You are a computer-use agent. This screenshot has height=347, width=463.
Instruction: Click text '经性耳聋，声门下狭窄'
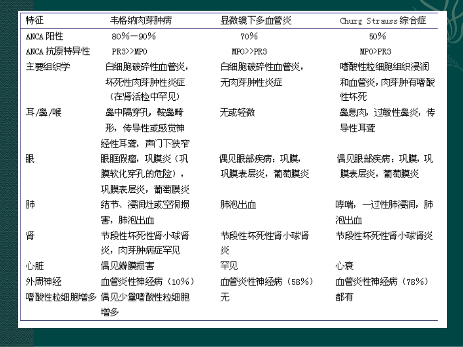click(145, 144)
